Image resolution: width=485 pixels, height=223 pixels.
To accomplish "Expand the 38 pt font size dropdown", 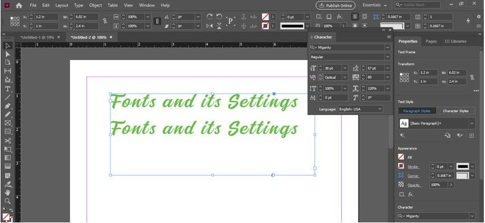I will pyautogui.click(x=345, y=68).
